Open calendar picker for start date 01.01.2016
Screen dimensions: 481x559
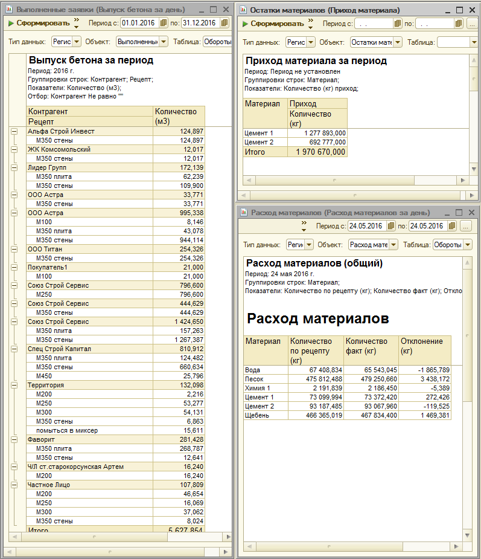pos(164,23)
